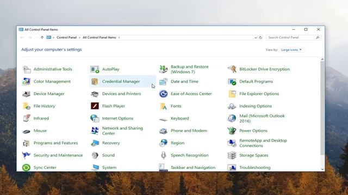
Task: Open Ease of Access Center icon
Action: point(164,94)
